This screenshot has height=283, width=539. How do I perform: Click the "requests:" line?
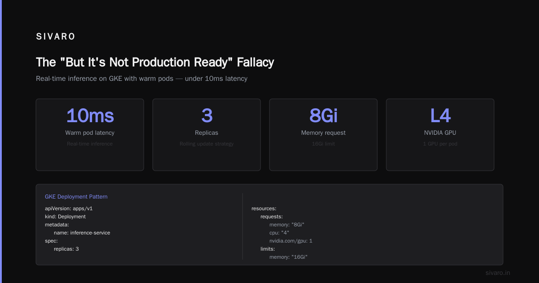tap(272, 217)
